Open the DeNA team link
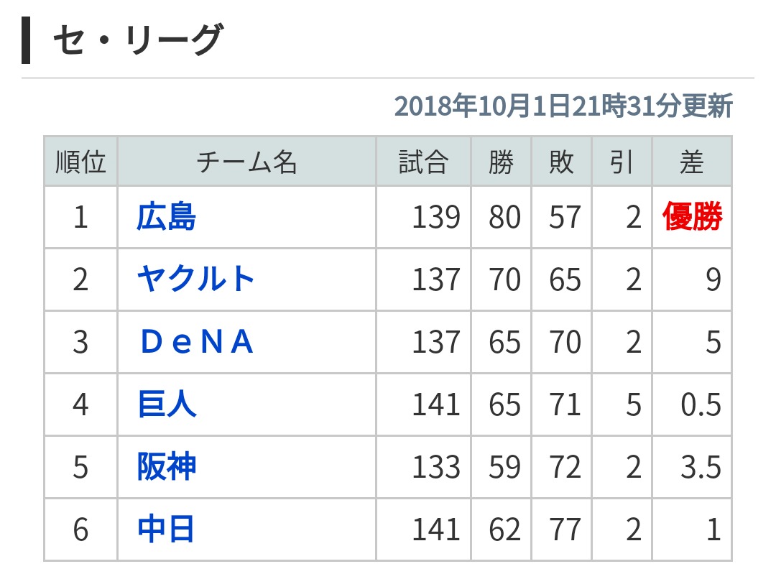776x569 pixels. pos(196,342)
